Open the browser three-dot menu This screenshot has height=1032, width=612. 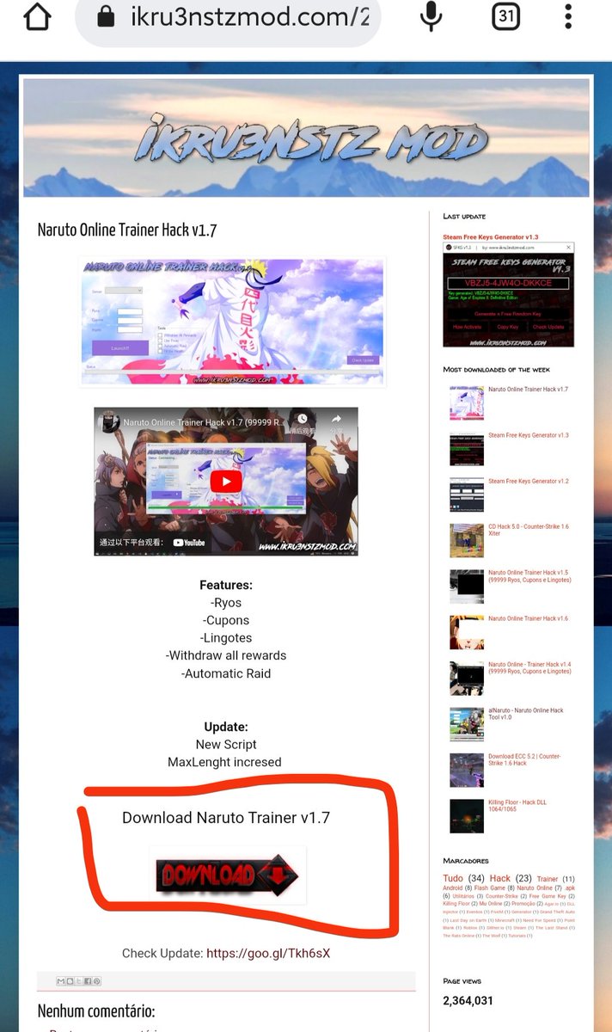568,16
